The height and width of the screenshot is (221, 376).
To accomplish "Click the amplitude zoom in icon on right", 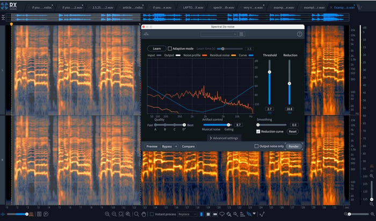I will point(372,176).
